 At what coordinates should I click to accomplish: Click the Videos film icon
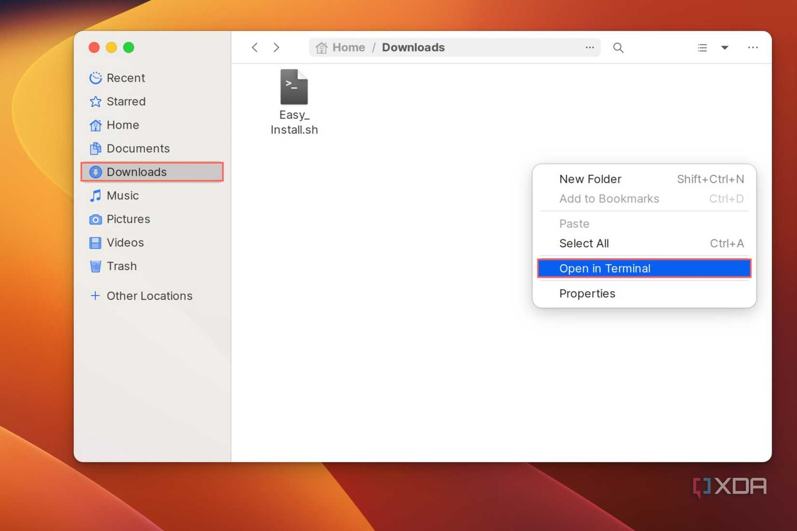(x=95, y=242)
